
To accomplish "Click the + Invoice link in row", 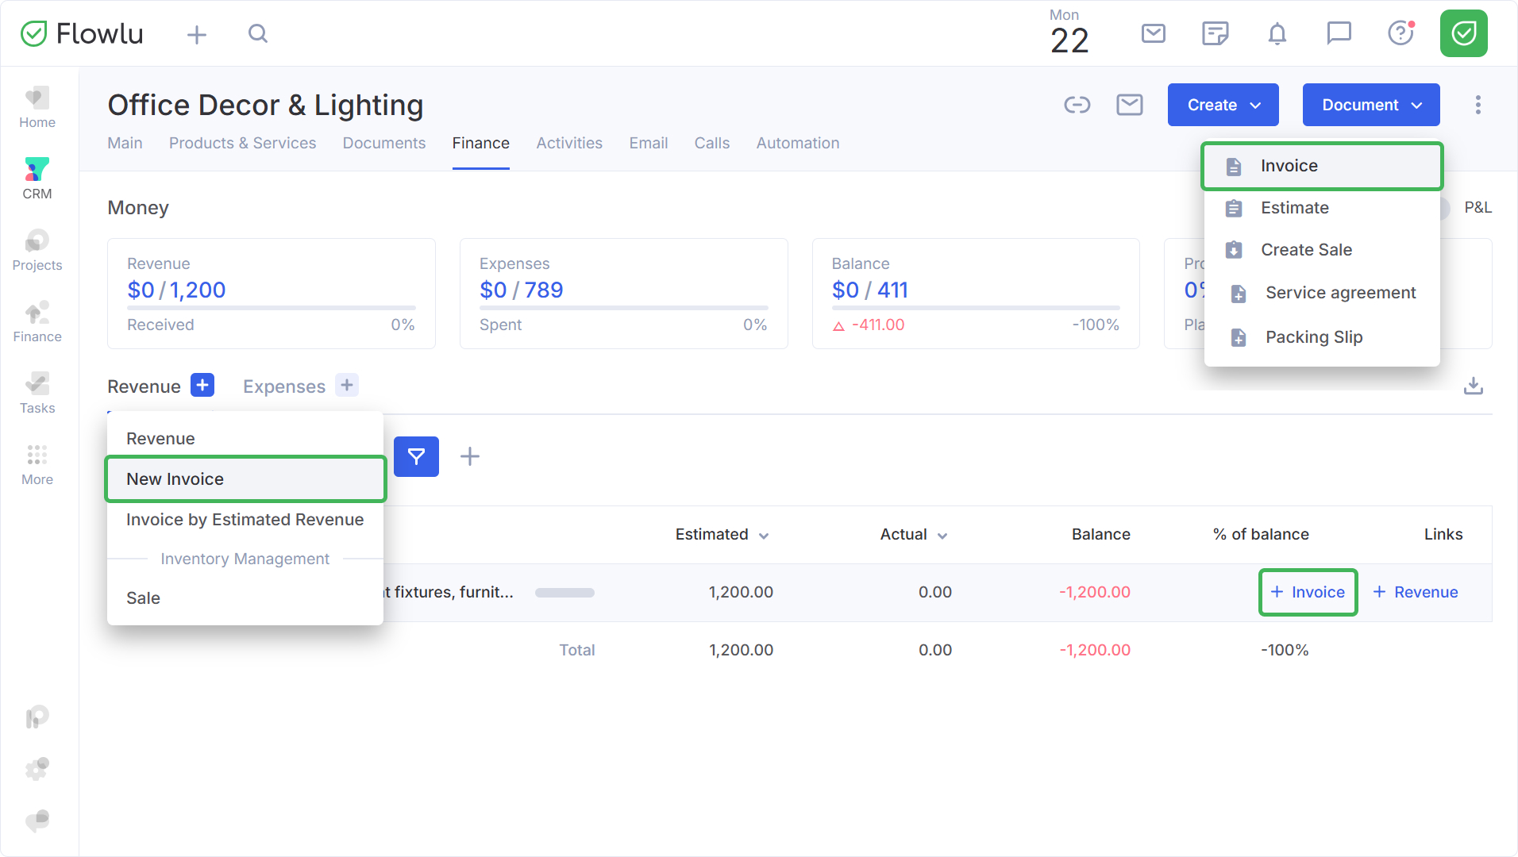I will [1308, 592].
